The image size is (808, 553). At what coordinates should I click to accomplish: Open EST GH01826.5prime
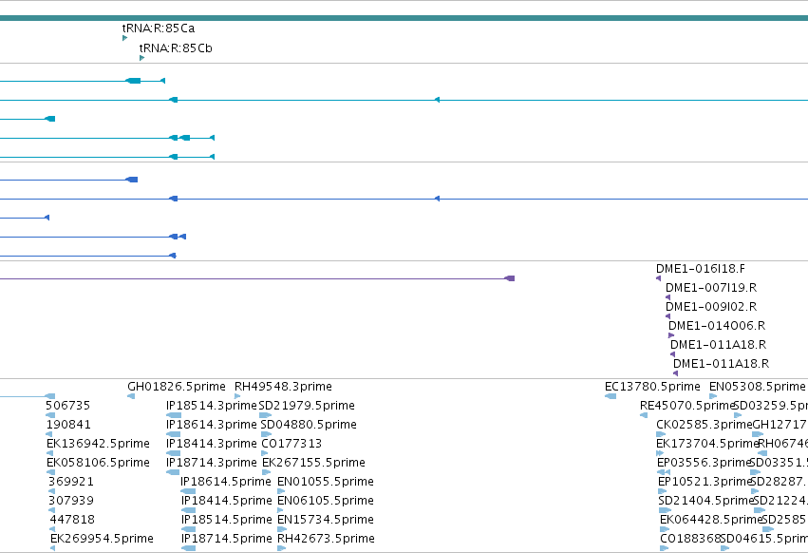click(x=177, y=387)
